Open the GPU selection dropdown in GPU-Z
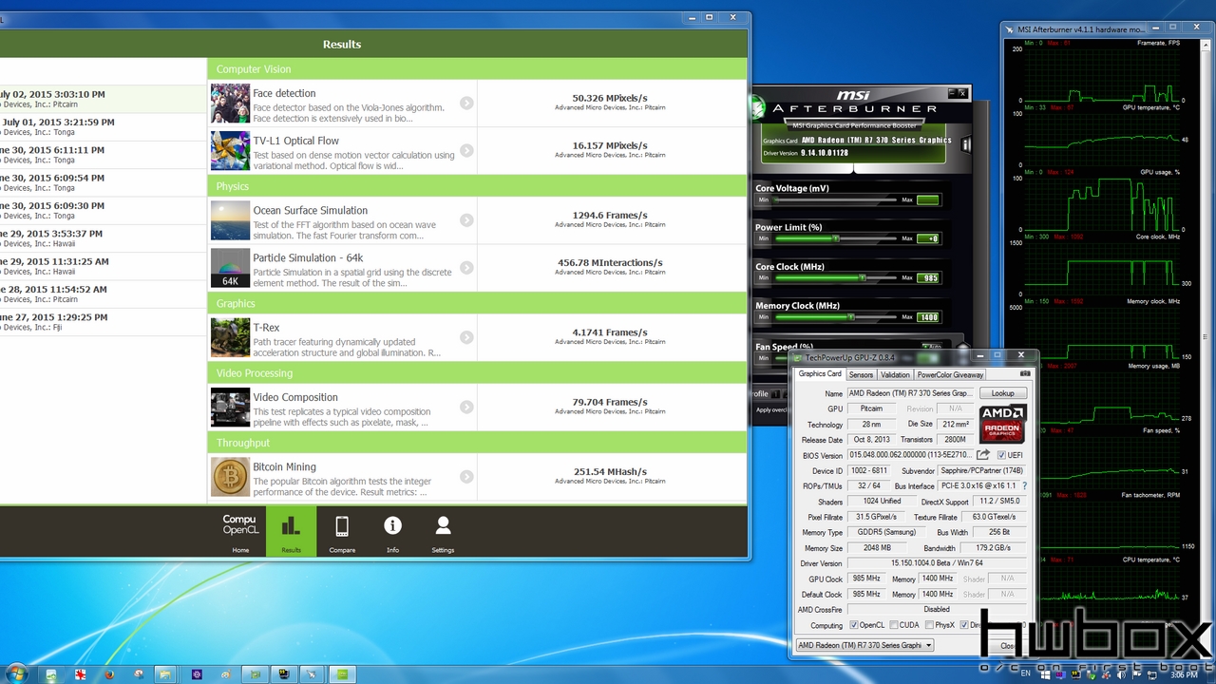 (864, 645)
